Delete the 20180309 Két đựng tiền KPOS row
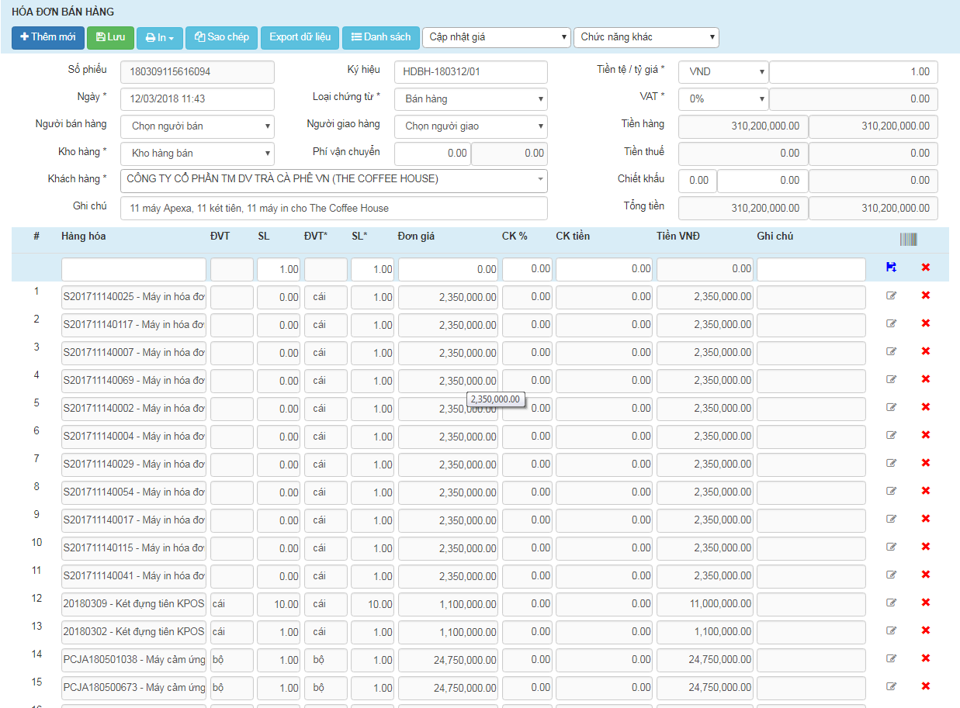Screen dimensions: 960x708 point(925,603)
